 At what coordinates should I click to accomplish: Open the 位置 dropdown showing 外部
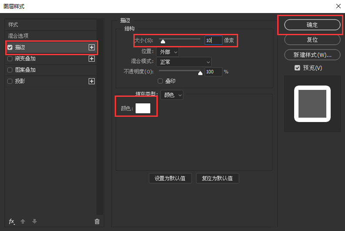[167, 52]
